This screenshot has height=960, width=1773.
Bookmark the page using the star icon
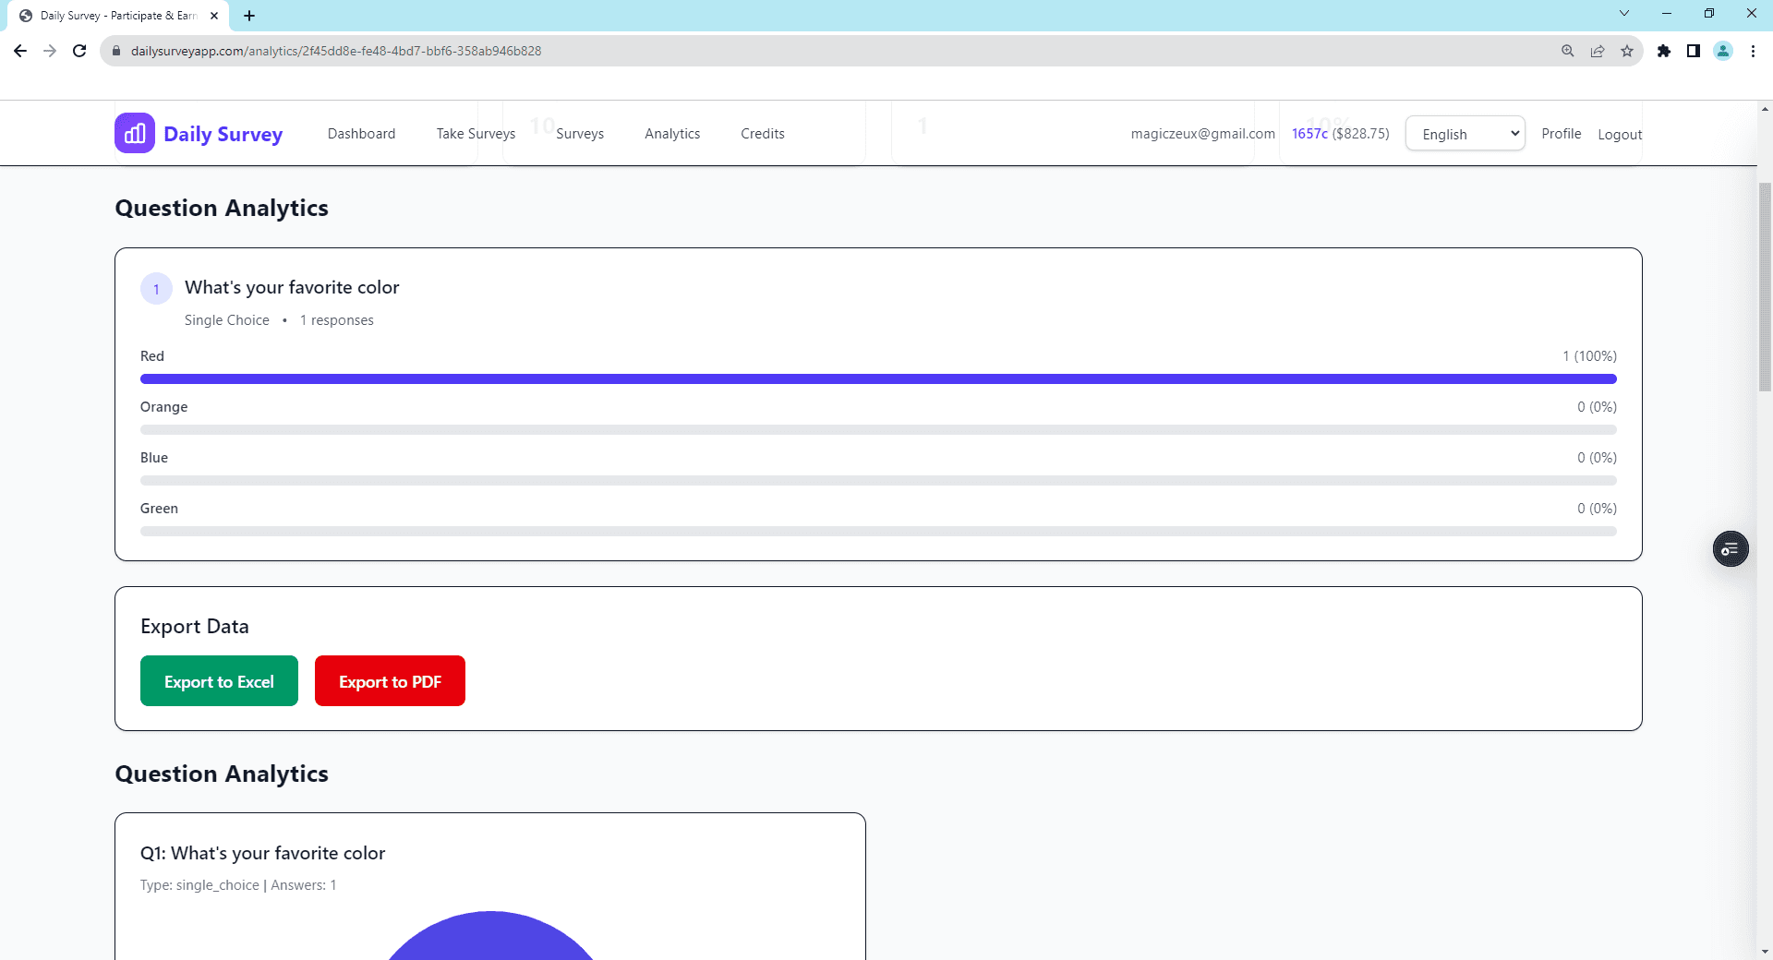coord(1628,51)
